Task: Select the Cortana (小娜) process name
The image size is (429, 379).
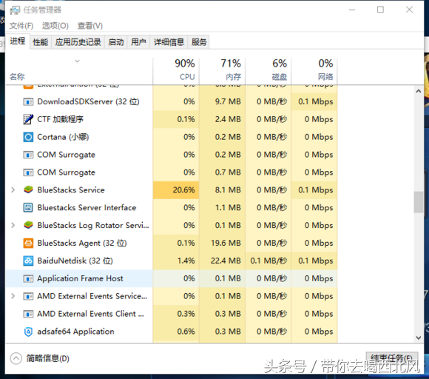Action: pyautogui.click(x=63, y=137)
